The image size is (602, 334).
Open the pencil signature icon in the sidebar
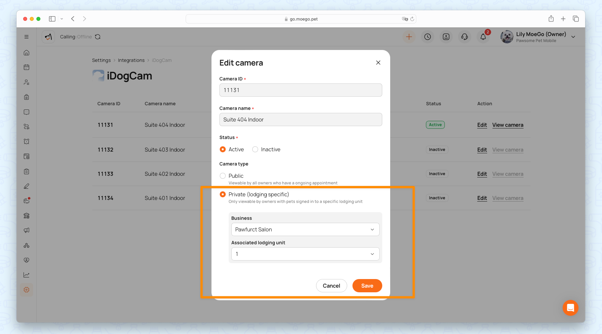click(x=26, y=186)
